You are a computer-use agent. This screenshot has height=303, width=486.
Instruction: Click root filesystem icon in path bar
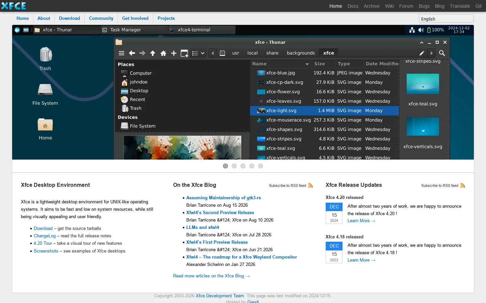[222, 53]
